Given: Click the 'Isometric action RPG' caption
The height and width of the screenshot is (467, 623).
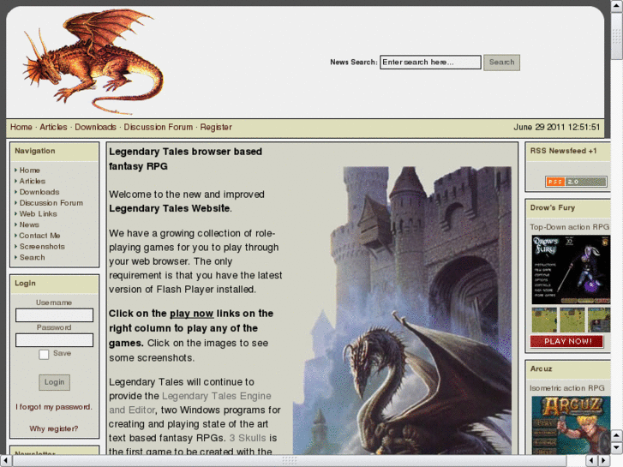Looking at the screenshot, I should click(567, 388).
